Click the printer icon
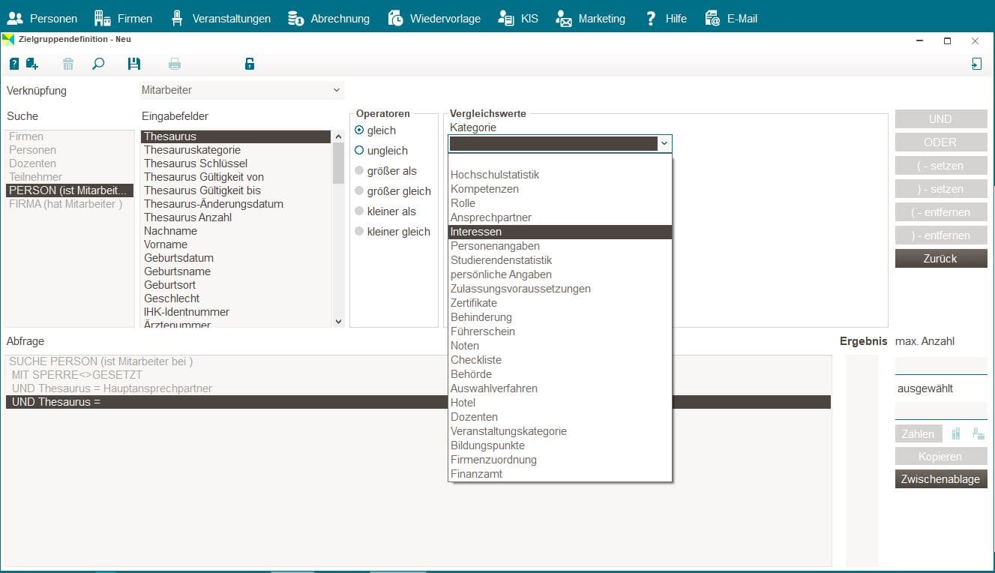The width and height of the screenshot is (995, 573). tap(175, 64)
